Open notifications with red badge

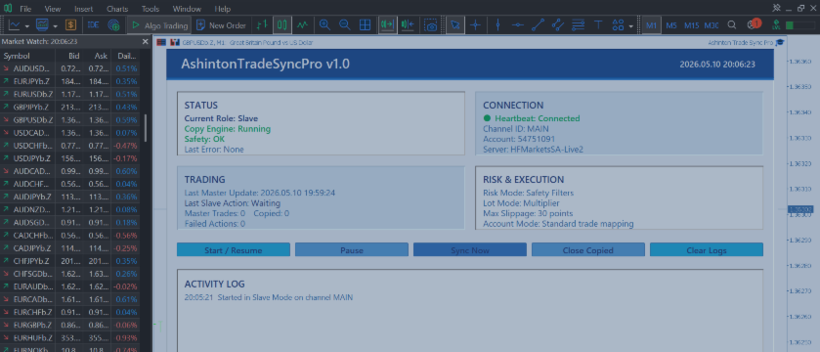pyautogui.click(x=754, y=24)
